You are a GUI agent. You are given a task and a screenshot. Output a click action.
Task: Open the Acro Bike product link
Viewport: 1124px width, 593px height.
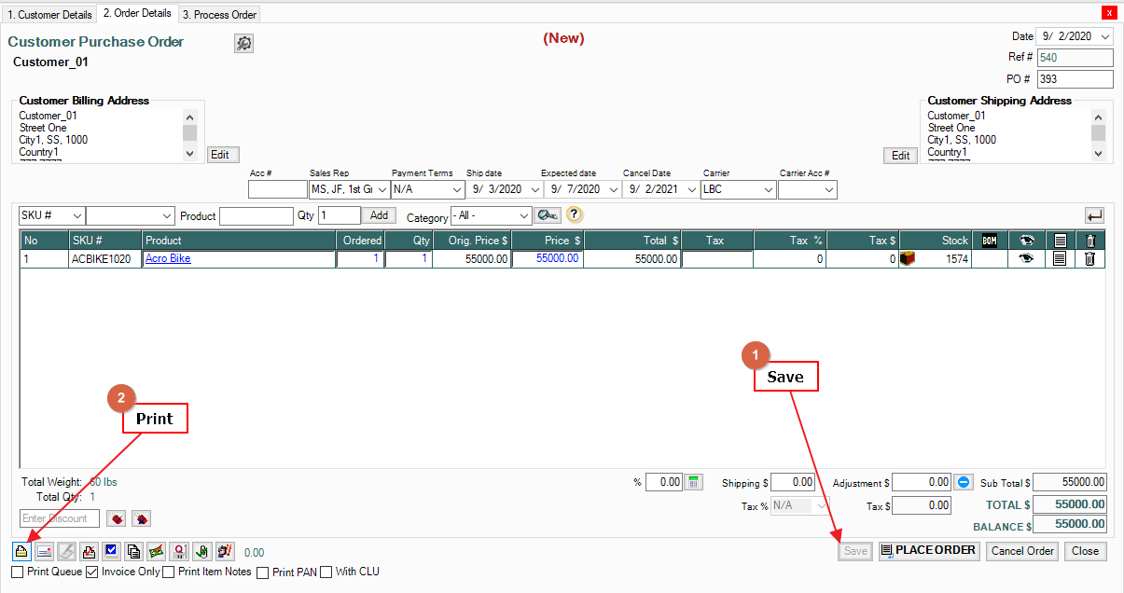pyautogui.click(x=168, y=259)
